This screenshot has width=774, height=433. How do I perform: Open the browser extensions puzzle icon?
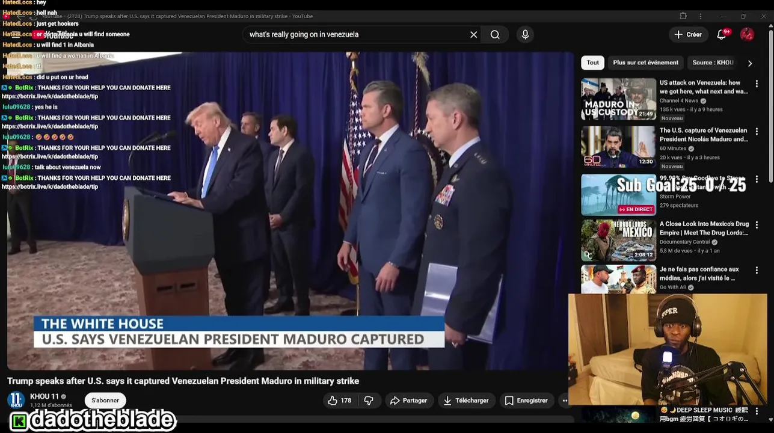(683, 16)
